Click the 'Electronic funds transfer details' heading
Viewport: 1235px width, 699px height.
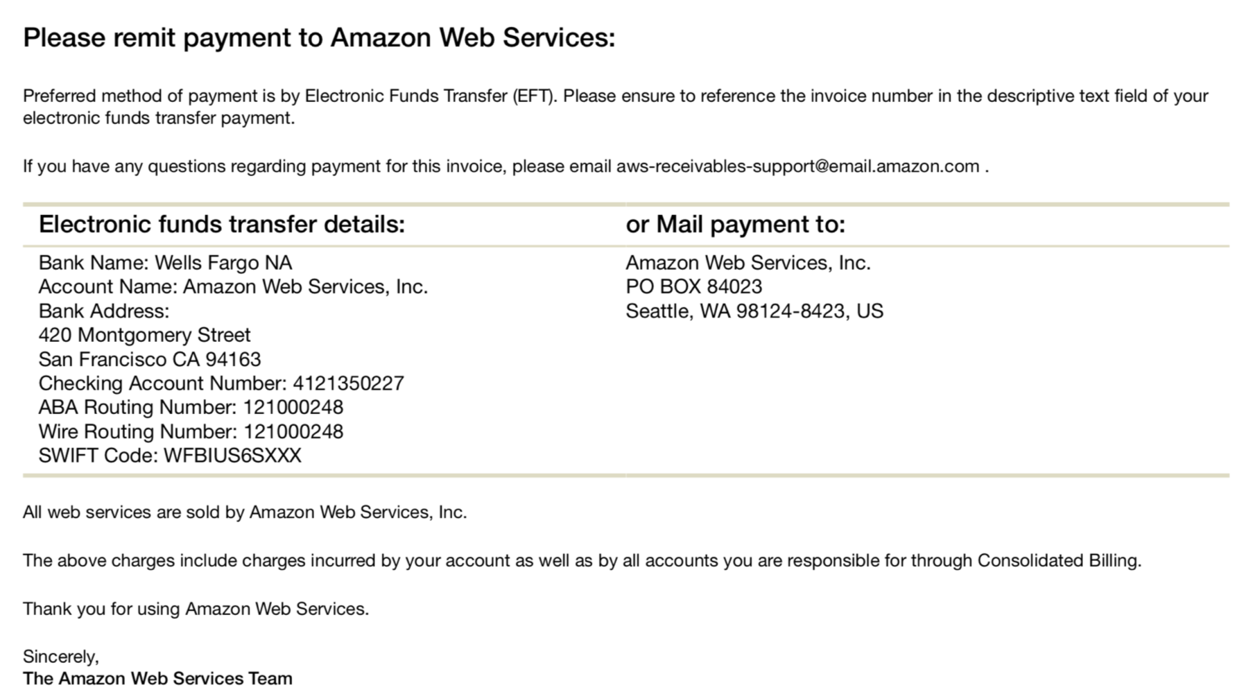click(221, 224)
